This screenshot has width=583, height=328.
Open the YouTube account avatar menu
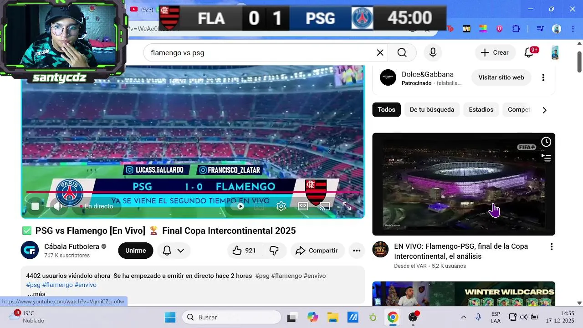click(555, 53)
